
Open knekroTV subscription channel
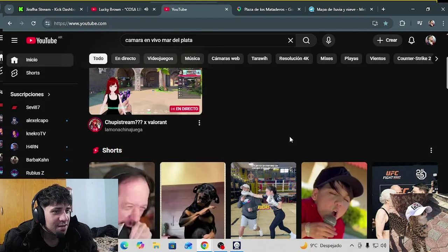click(x=40, y=134)
